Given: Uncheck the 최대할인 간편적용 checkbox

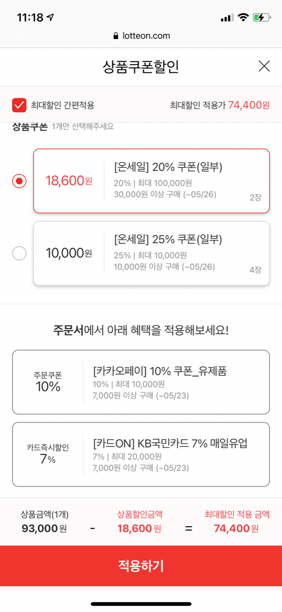Looking at the screenshot, I should coord(19,105).
